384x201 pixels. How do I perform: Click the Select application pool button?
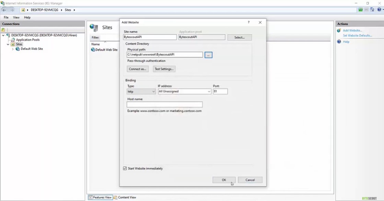[240, 37]
